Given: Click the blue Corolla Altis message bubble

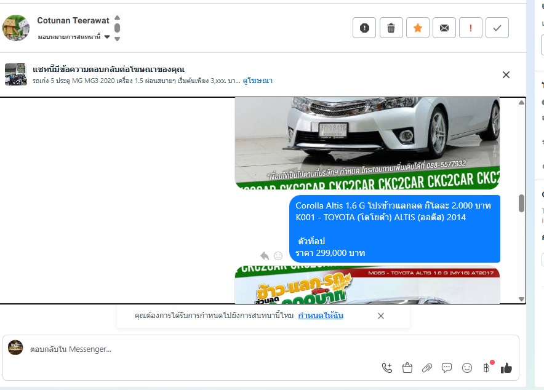Looking at the screenshot, I should 394,229.
